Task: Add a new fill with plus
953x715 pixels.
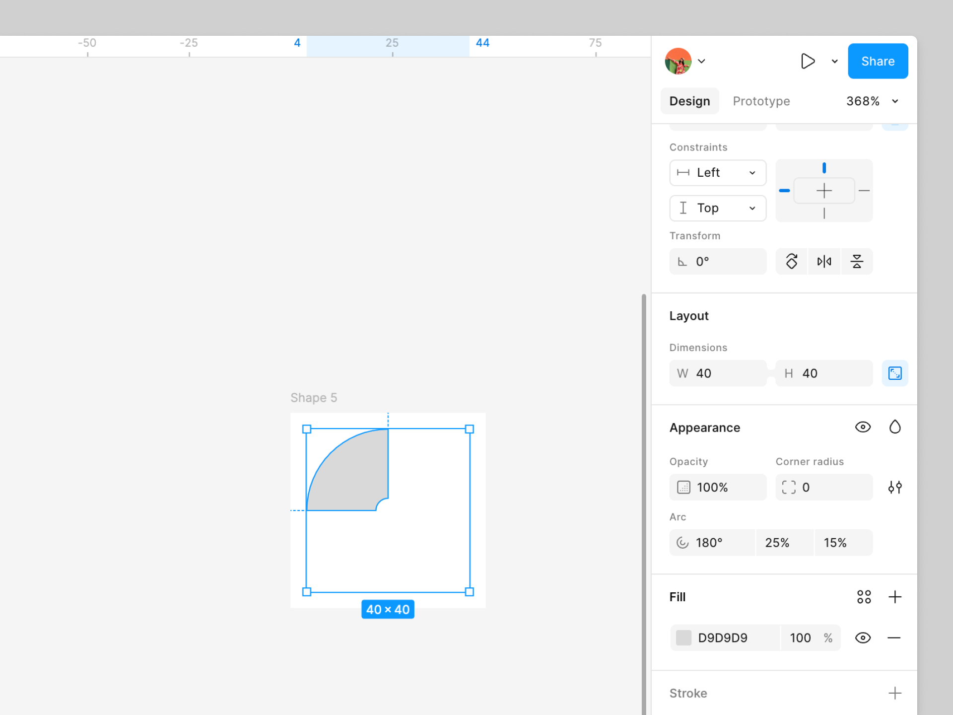Action: tap(894, 597)
